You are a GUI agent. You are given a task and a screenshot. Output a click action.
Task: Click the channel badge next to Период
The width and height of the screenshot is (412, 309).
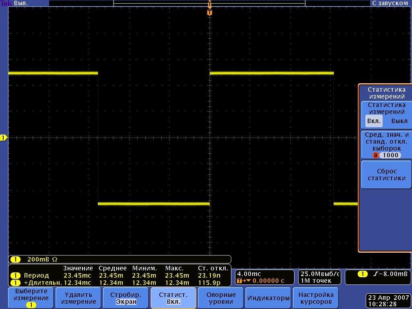coord(16,276)
